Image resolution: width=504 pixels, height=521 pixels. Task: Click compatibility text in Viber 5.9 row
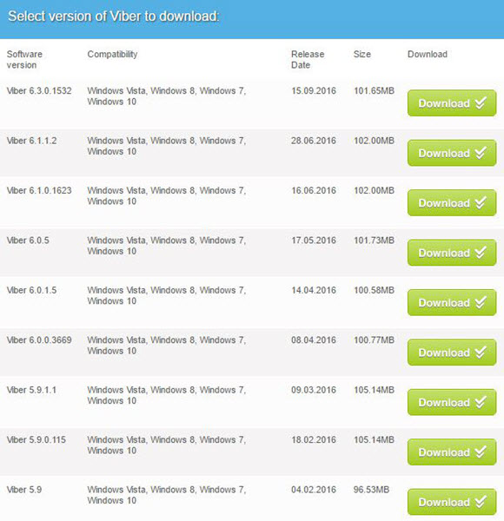[x=167, y=495]
